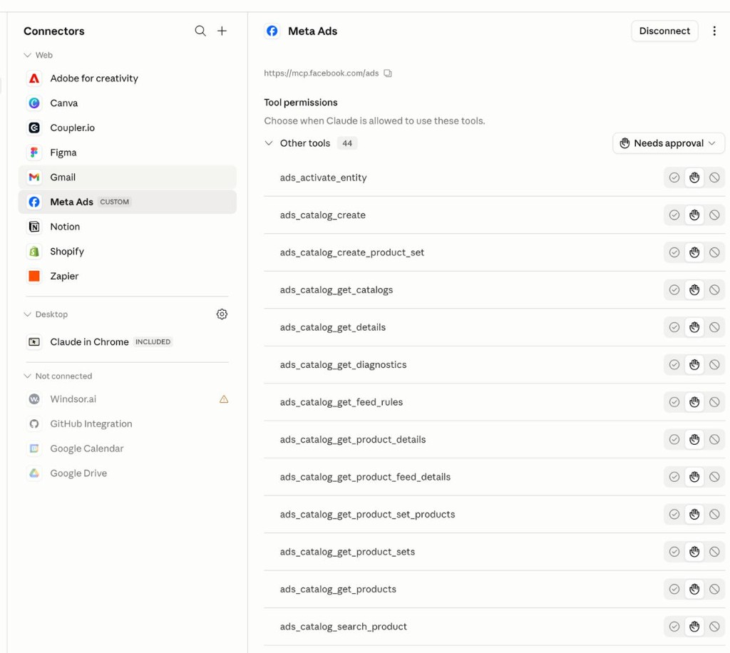730x653 pixels.
Task: Open Desktop connectors settings gear
Action: tap(222, 314)
